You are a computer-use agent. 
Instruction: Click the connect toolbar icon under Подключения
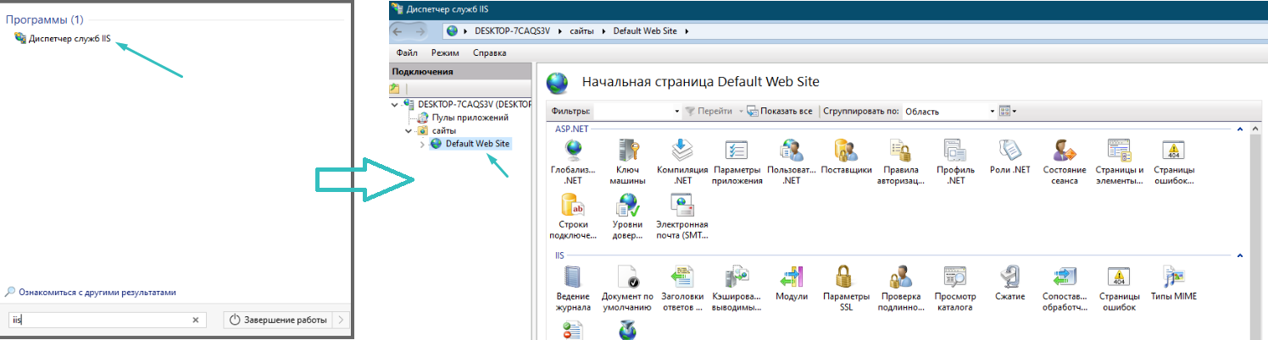coord(395,88)
